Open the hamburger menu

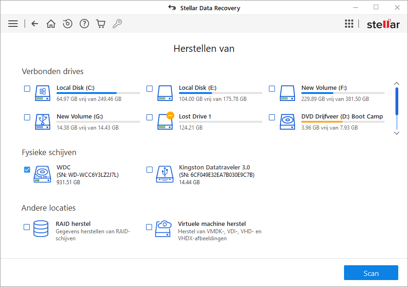pos(13,24)
